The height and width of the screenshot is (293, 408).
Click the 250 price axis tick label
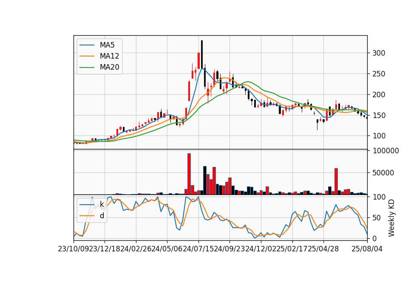pos(379,74)
